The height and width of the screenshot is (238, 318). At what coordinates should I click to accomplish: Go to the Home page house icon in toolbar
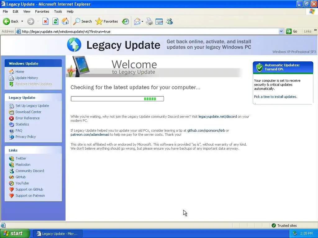click(65, 21)
